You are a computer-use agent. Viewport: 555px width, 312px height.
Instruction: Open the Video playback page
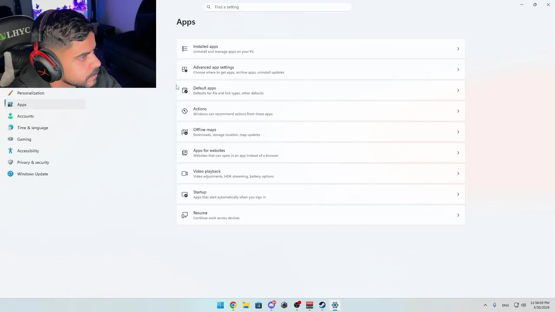320,173
